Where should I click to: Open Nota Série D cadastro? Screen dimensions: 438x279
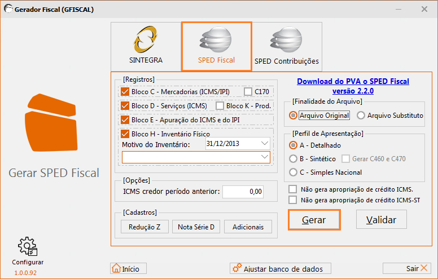coord(196,227)
